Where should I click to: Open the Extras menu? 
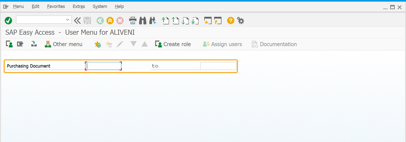(79, 7)
